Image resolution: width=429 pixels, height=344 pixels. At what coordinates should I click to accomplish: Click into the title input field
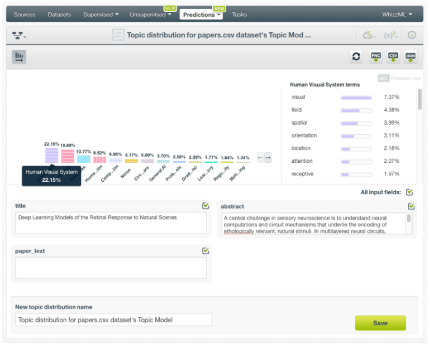point(111,223)
